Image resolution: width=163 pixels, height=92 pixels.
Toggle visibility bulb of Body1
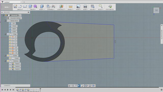[x=10, y=58]
